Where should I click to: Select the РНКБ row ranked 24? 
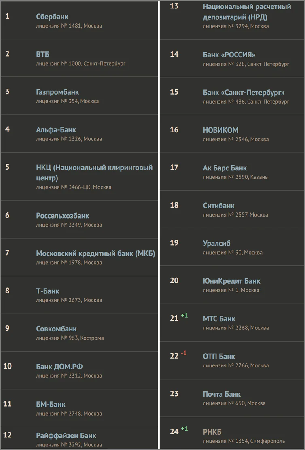pyautogui.click(x=232, y=436)
